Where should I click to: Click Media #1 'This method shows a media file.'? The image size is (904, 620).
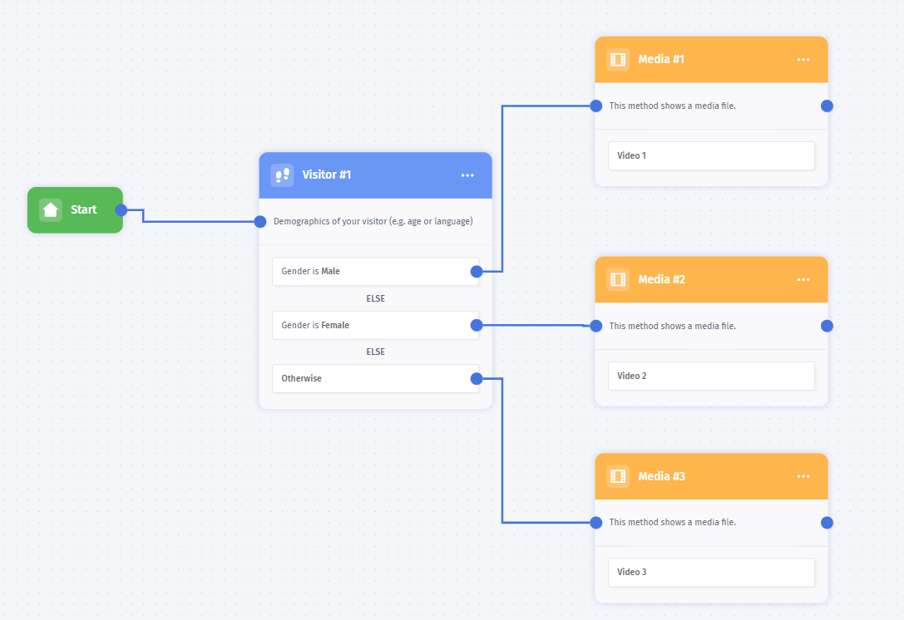(672, 106)
